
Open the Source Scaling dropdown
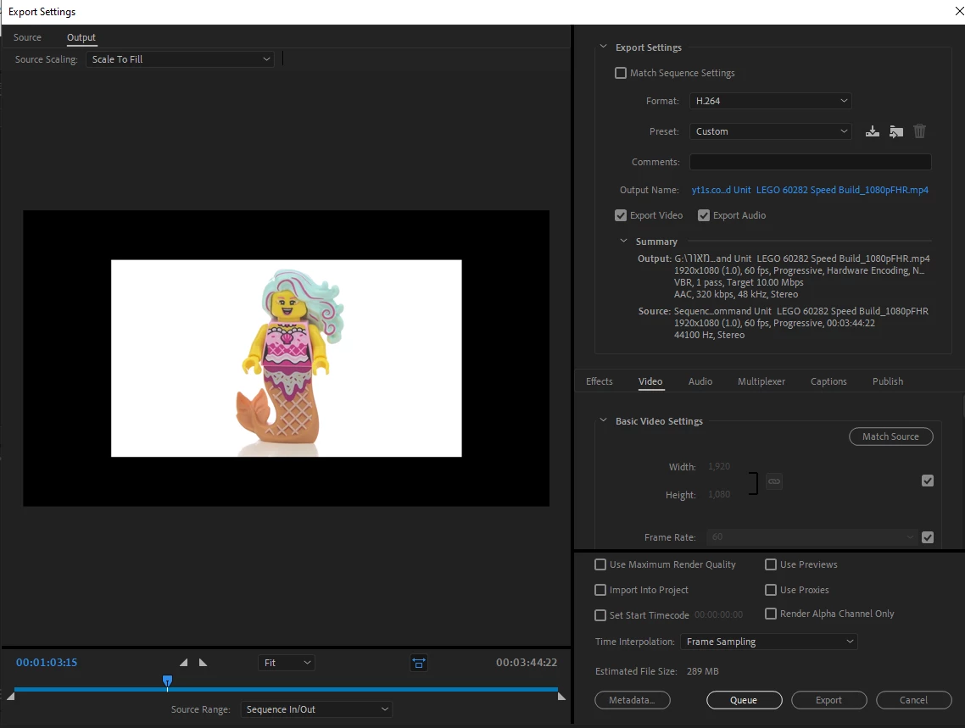(180, 59)
